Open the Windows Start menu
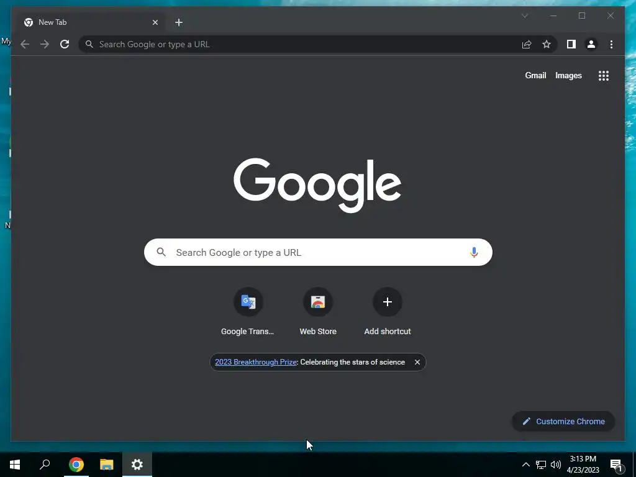Viewport: 636px width, 477px height. 15,465
